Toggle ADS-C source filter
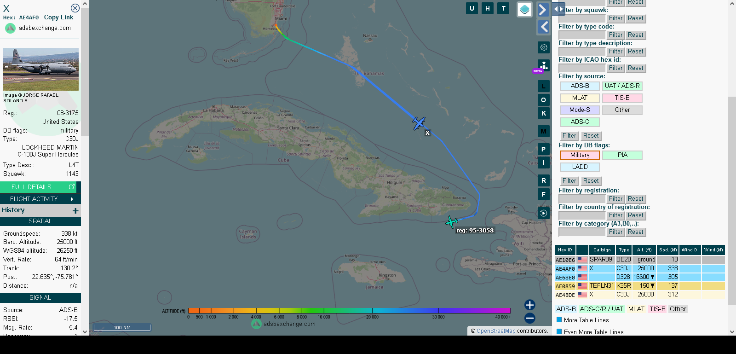This screenshot has width=736, height=354. tap(580, 122)
